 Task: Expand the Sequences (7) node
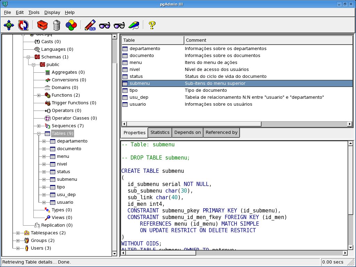tap(39, 126)
